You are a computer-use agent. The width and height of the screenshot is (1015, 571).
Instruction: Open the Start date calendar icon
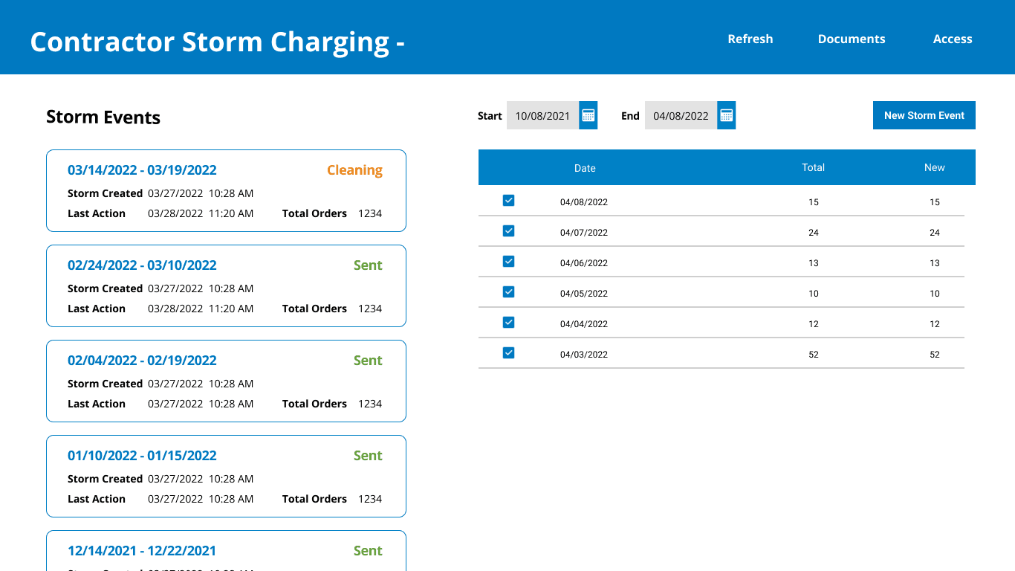click(588, 115)
